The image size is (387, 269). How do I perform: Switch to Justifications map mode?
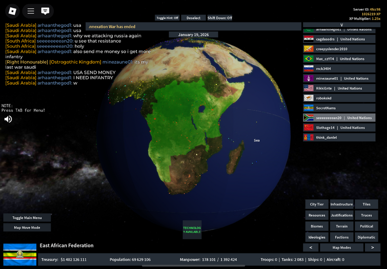point(342,215)
